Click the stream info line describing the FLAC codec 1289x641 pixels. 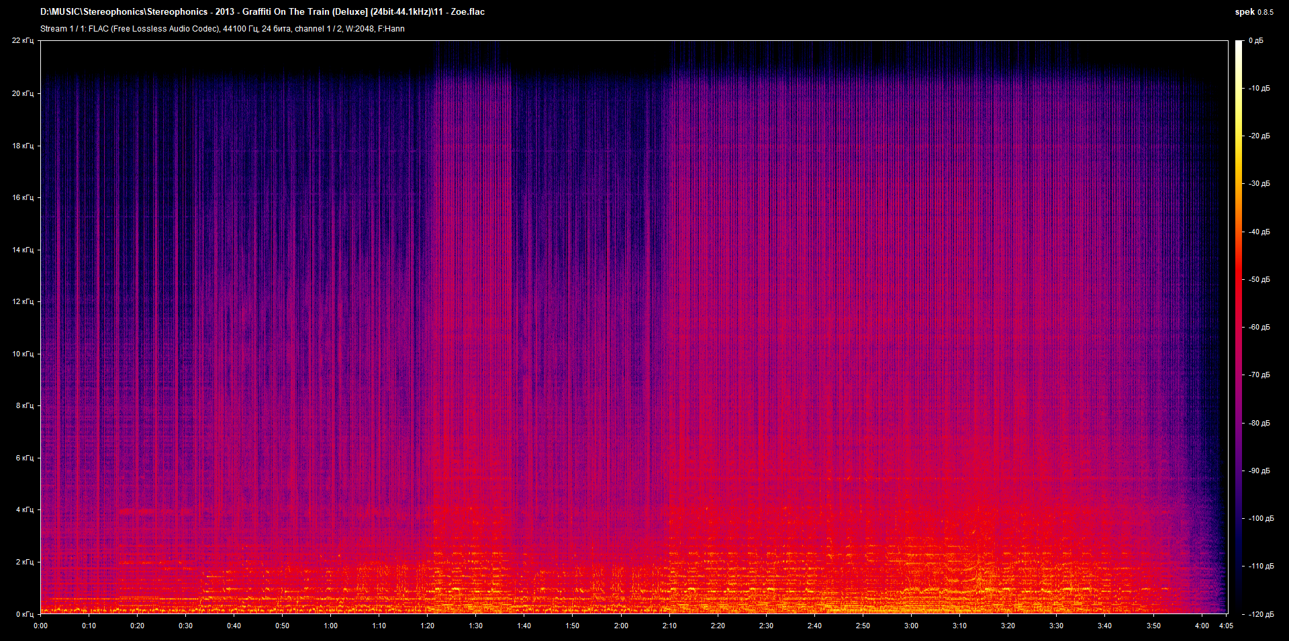coord(222,29)
